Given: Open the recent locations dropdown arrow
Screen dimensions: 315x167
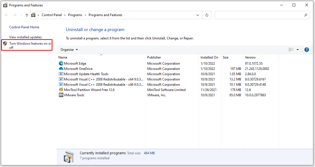Looking at the screenshot, I should pos(21,15).
